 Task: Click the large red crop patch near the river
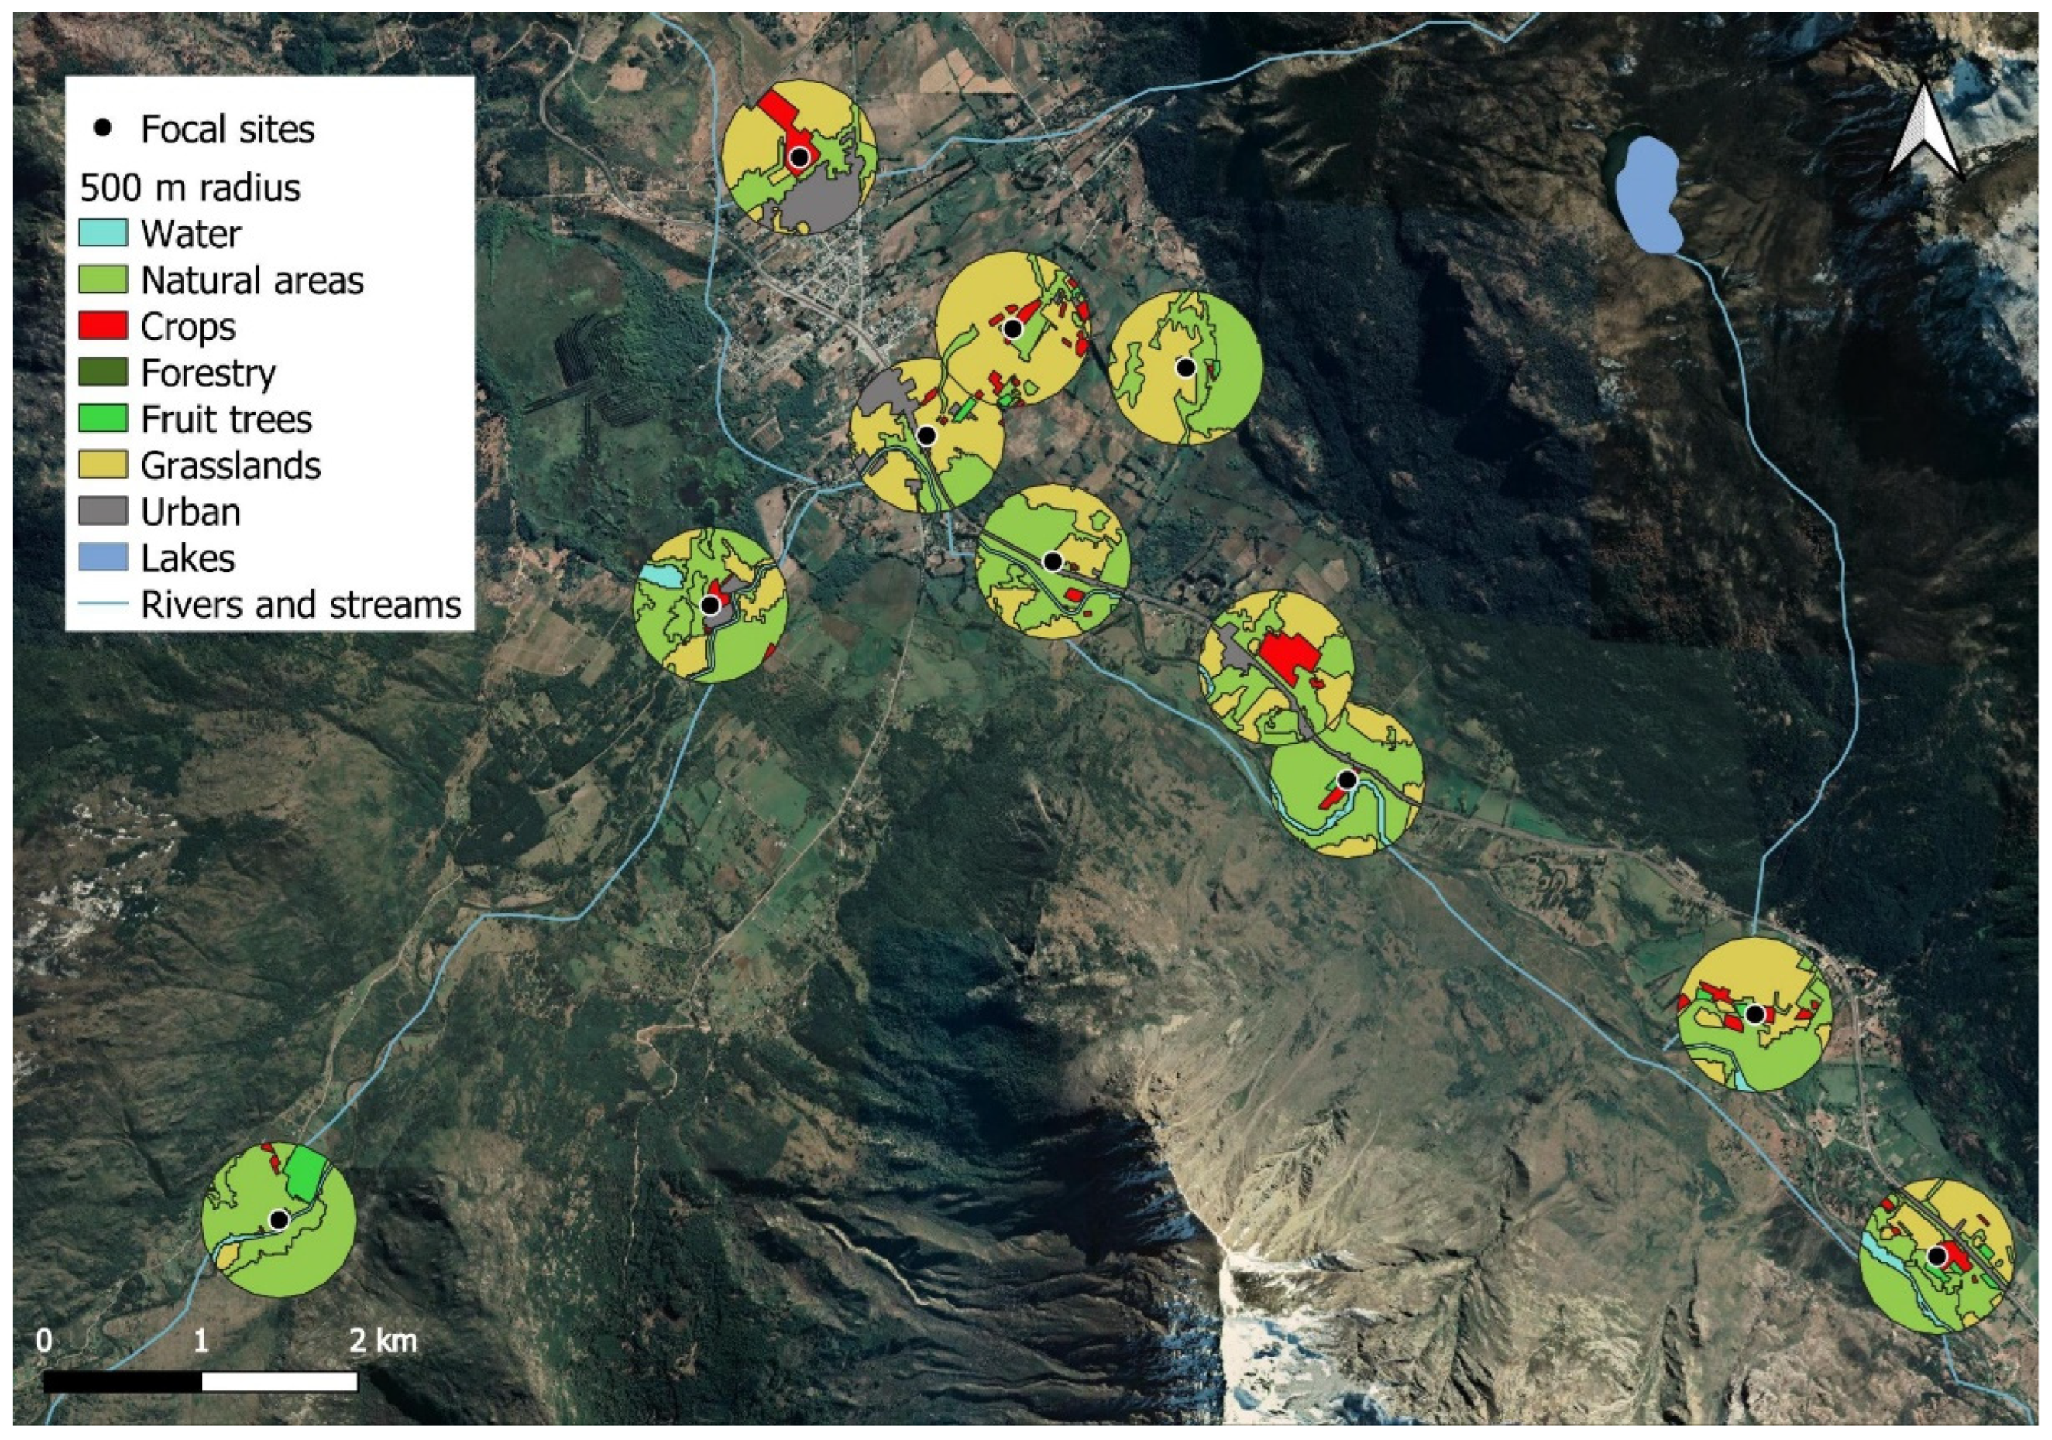(x=1288, y=654)
